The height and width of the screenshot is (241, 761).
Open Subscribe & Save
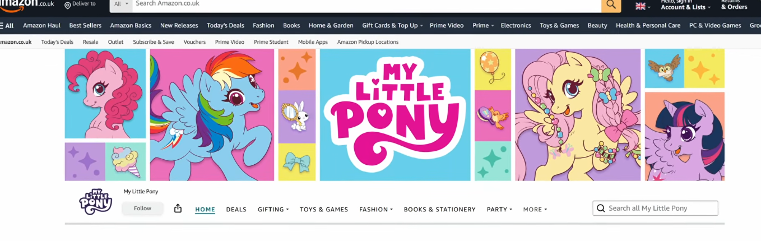[x=154, y=42]
